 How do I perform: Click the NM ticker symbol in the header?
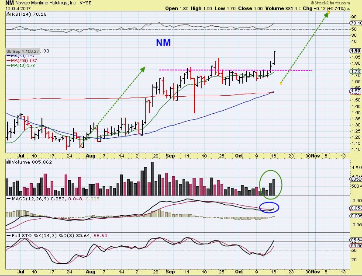(10, 3)
